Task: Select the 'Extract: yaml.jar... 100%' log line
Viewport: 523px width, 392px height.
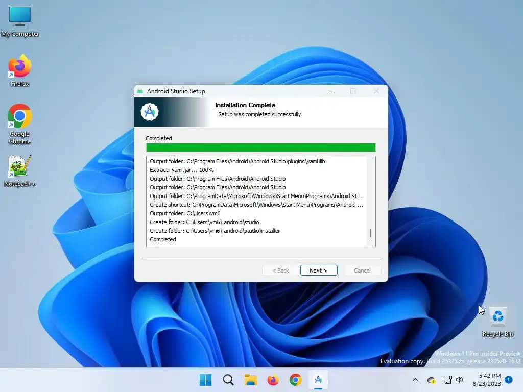Action: (182, 170)
